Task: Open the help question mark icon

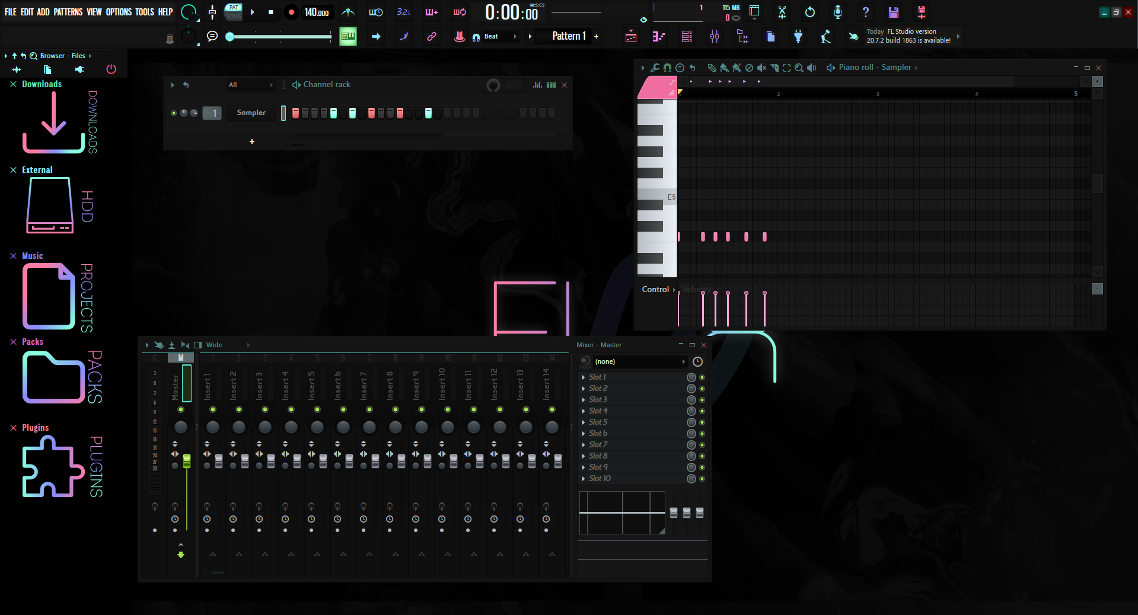Action: coord(866,12)
